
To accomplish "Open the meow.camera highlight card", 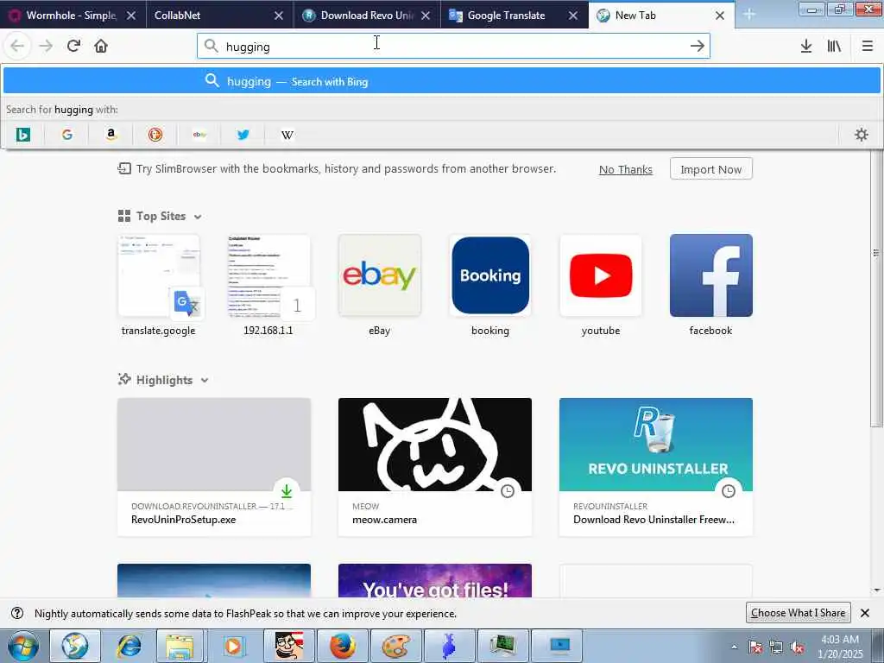I will (x=435, y=467).
